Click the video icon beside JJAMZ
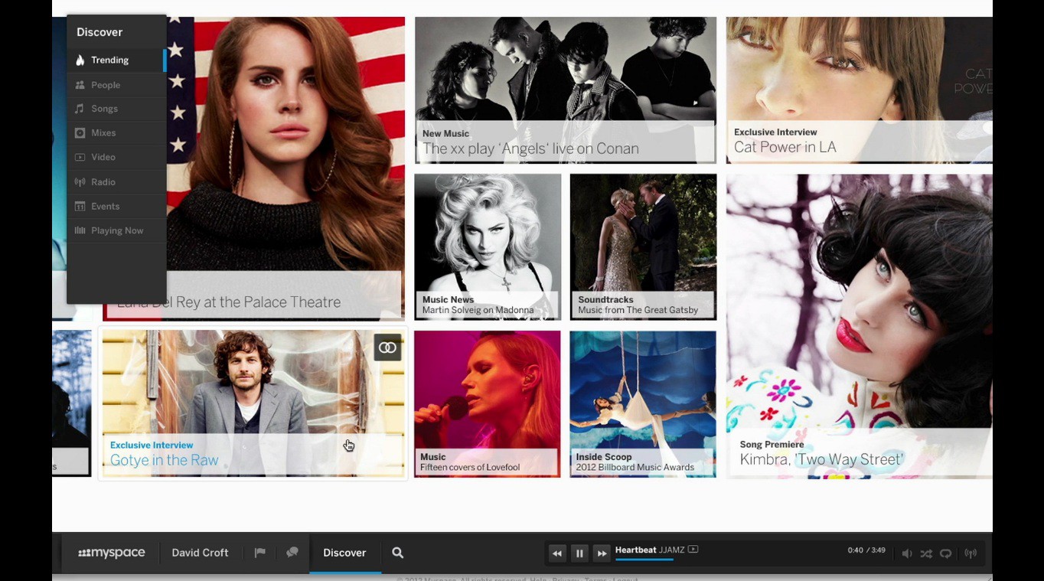1044x581 pixels. coord(693,550)
